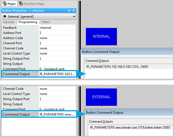Image resolution: width=174 pixels, height=137 pixels.
Task: Click Channel Code value in upper panel
Action: [x=57, y=48]
